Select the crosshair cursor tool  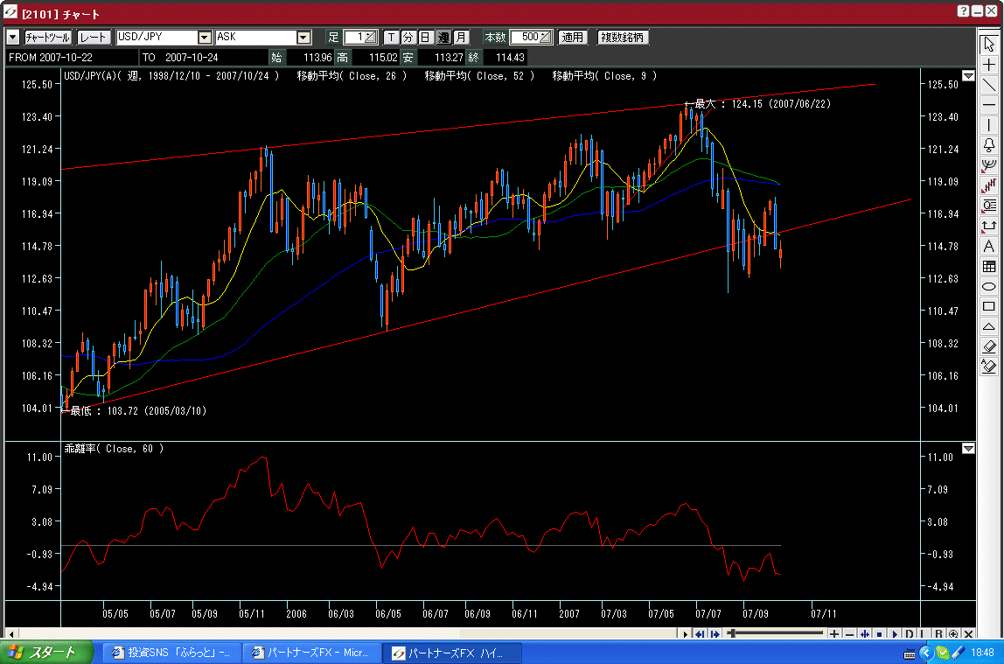point(989,65)
